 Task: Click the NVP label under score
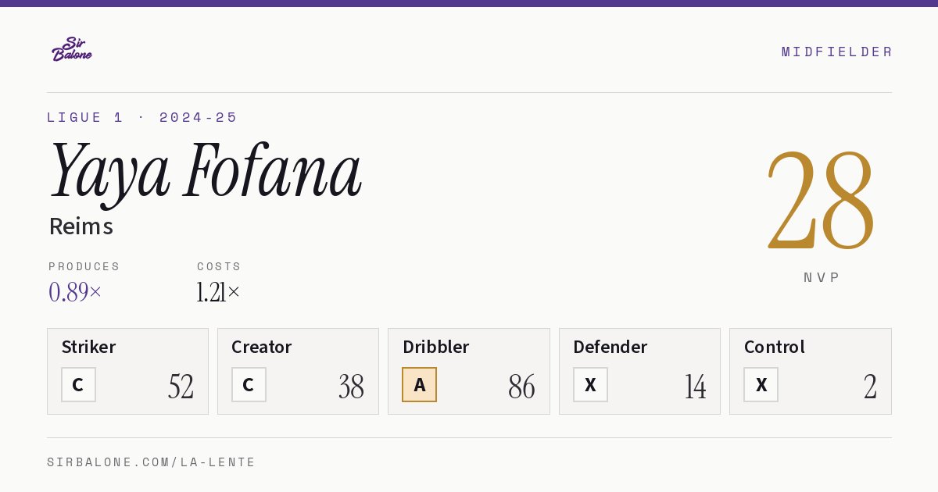(x=822, y=277)
